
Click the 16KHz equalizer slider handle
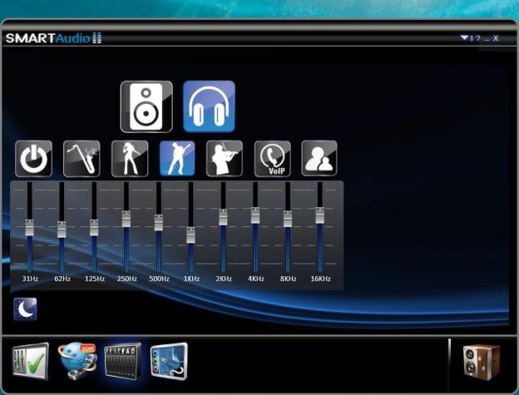[319, 215]
